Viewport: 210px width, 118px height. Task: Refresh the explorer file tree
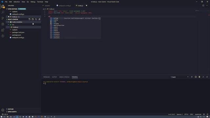[x=36, y=19]
